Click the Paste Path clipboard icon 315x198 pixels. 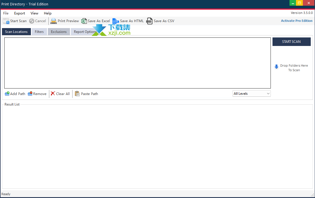[77, 94]
